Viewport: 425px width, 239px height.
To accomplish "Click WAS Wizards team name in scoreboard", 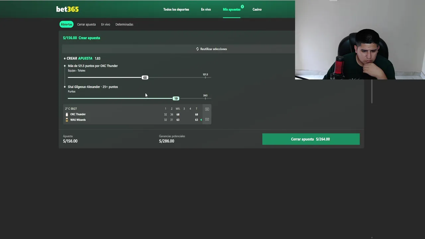I will click(x=78, y=120).
